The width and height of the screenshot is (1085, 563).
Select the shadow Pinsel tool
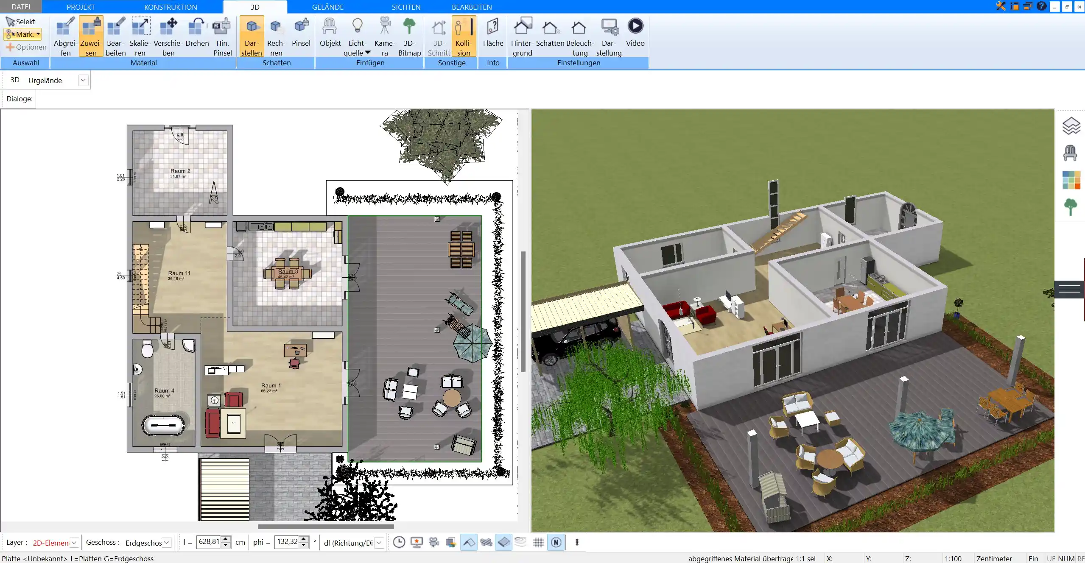(x=301, y=32)
